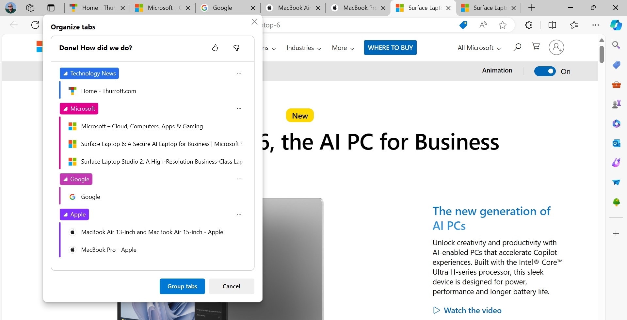This screenshot has height=320, width=627.
Task: Click the Extensions puzzle icon
Action: click(529, 25)
